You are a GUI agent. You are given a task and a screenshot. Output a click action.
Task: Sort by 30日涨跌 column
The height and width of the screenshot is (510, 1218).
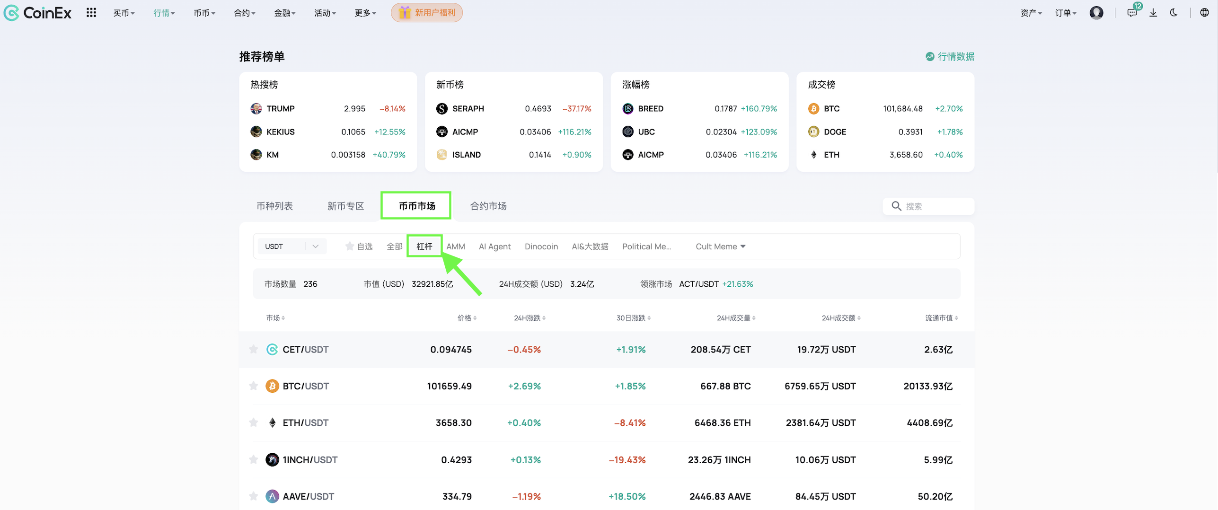point(633,318)
